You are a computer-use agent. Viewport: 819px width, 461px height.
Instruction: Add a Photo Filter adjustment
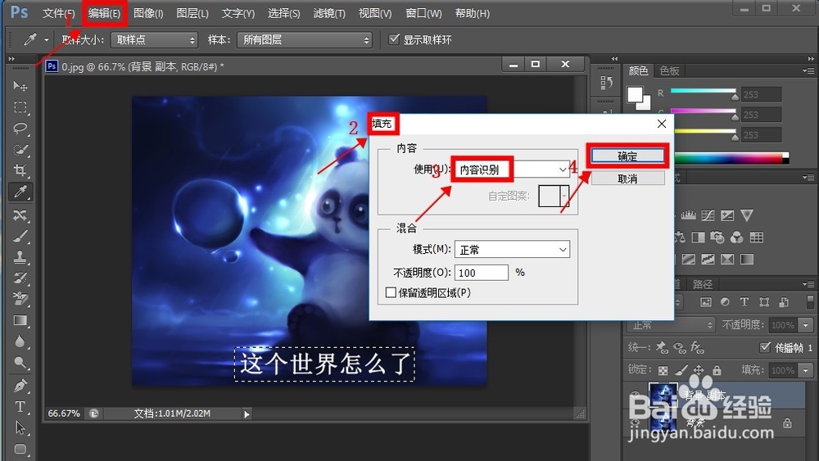717,237
